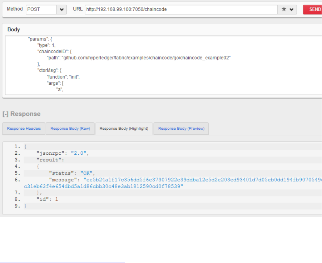Screen dimensions: 322x263
Task: Click the URL input field
Action: [181, 9]
